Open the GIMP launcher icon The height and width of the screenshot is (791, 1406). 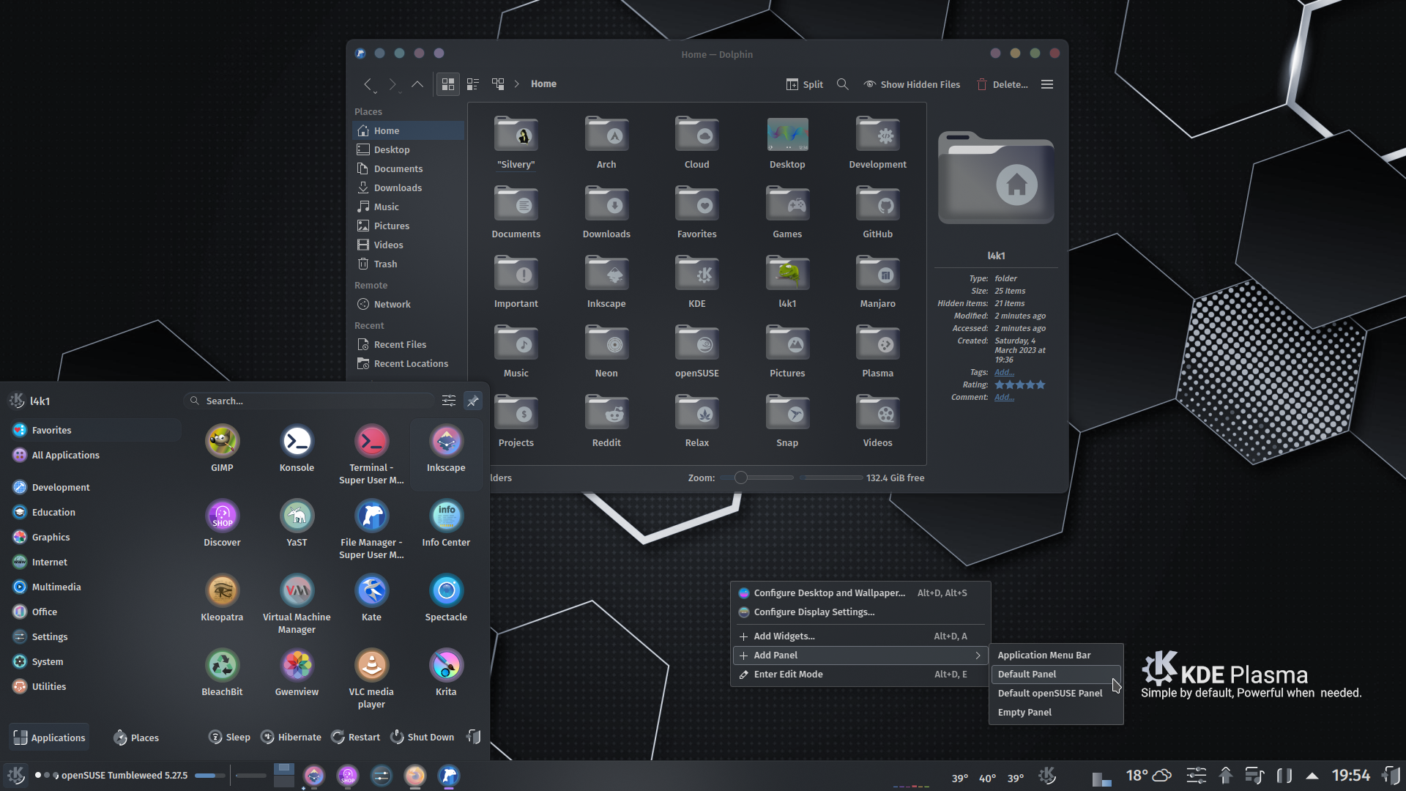coord(222,442)
